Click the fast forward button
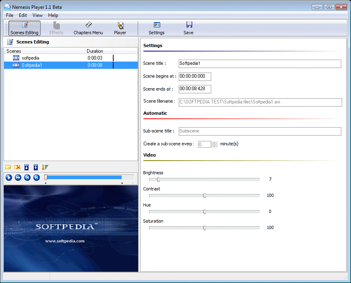351x283 pixels. tap(18, 178)
